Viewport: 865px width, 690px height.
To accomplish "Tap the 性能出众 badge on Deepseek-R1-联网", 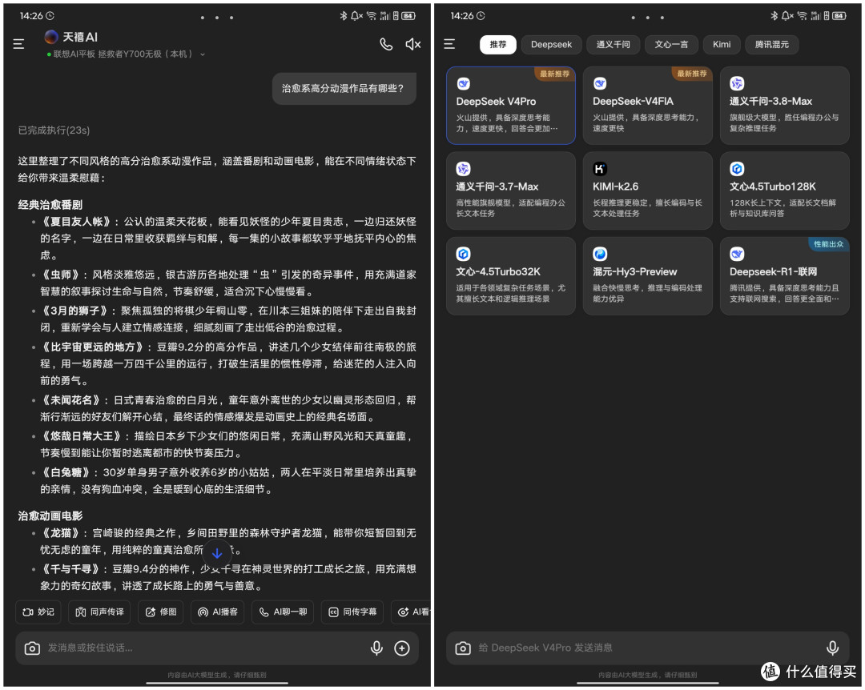I will pyautogui.click(x=829, y=244).
